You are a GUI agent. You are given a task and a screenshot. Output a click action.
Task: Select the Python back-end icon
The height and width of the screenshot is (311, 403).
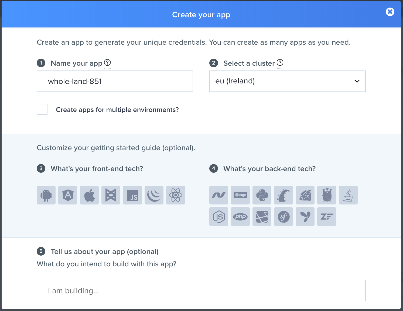[x=262, y=195]
